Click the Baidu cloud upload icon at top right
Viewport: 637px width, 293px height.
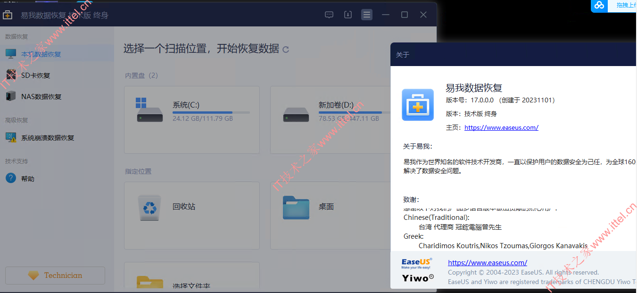pyautogui.click(x=599, y=5)
